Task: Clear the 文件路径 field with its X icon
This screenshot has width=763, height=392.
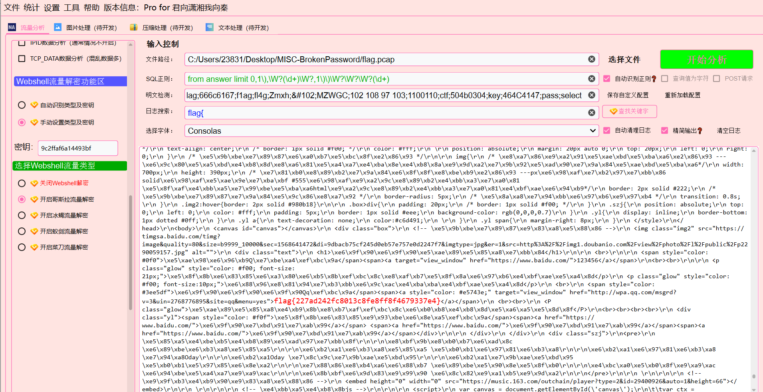Action: point(592,59)
